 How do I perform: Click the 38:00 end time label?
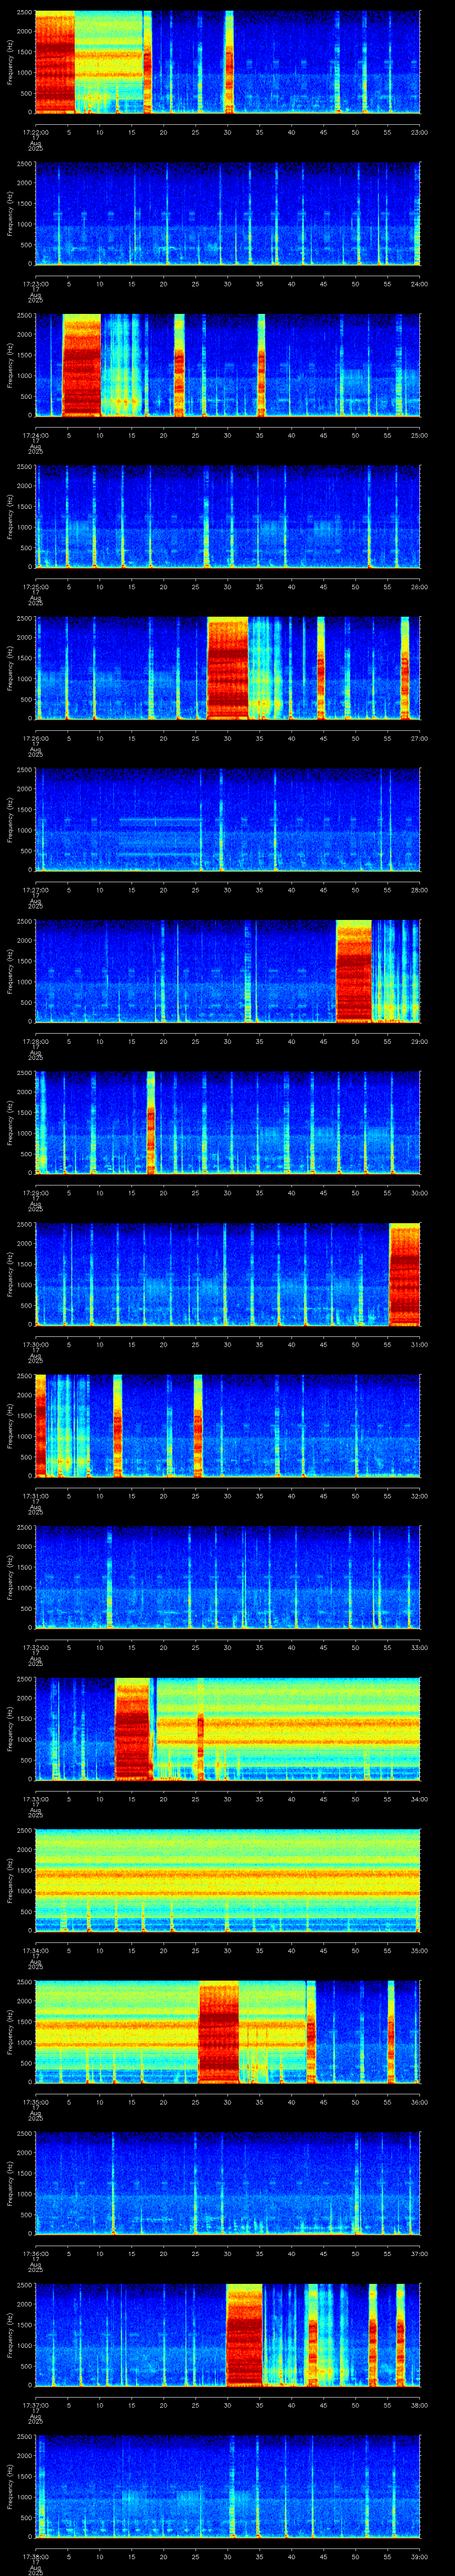[420, 2405]
